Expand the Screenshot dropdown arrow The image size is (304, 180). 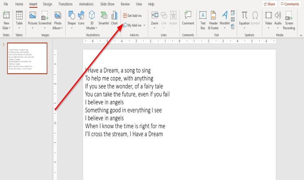pos(45,28)
